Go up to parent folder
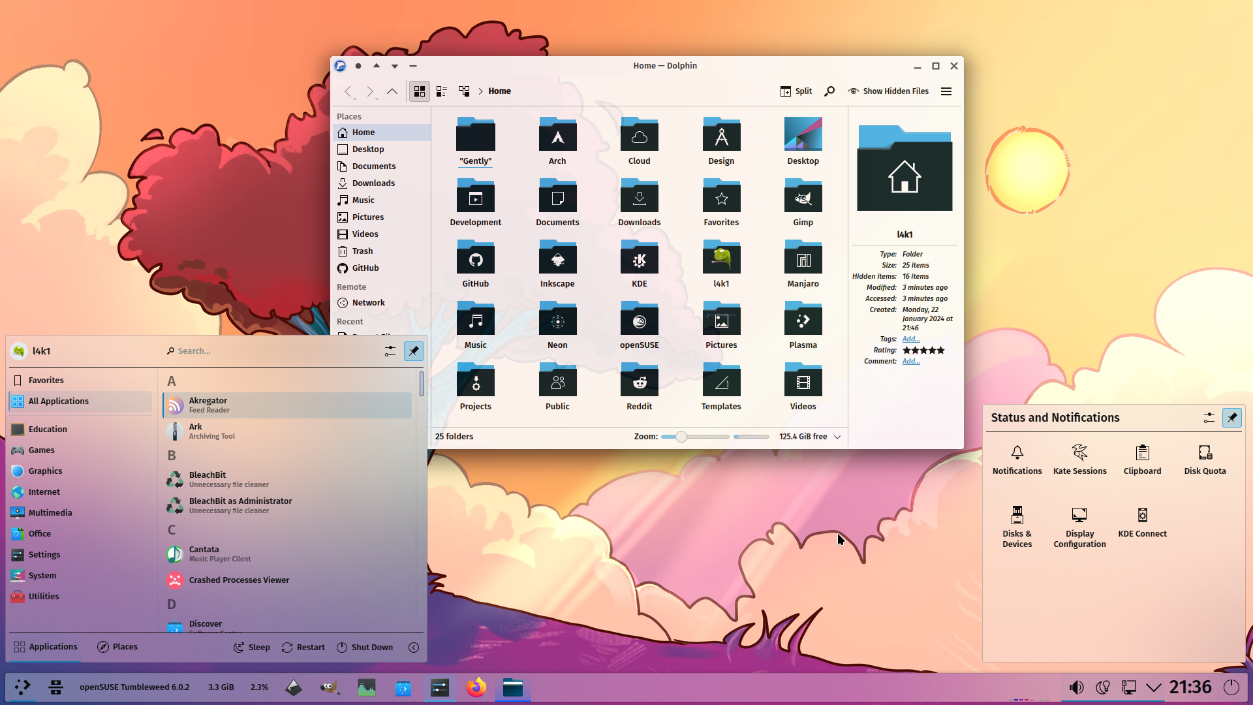Screen dimensions: 1253x705 click(x=392, y=91)
